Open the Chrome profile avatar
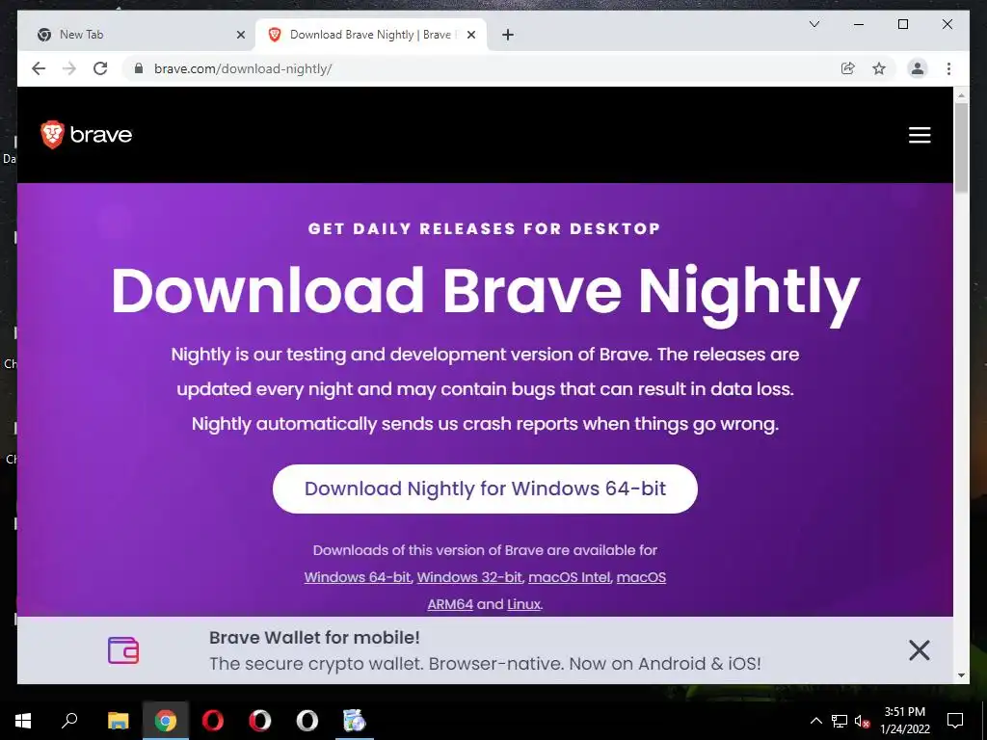Viewport: 987px width, 740px height. click(x=918, y=68)
